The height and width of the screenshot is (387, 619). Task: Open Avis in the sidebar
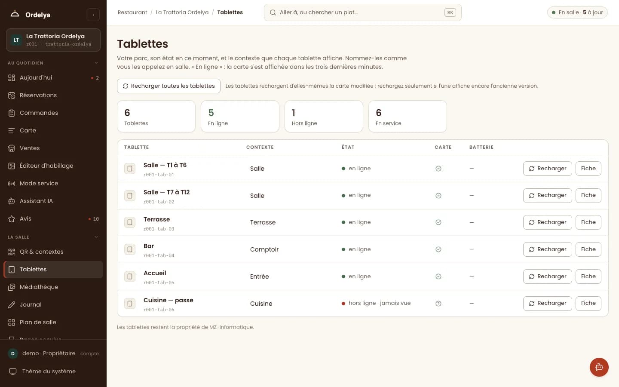53,219
